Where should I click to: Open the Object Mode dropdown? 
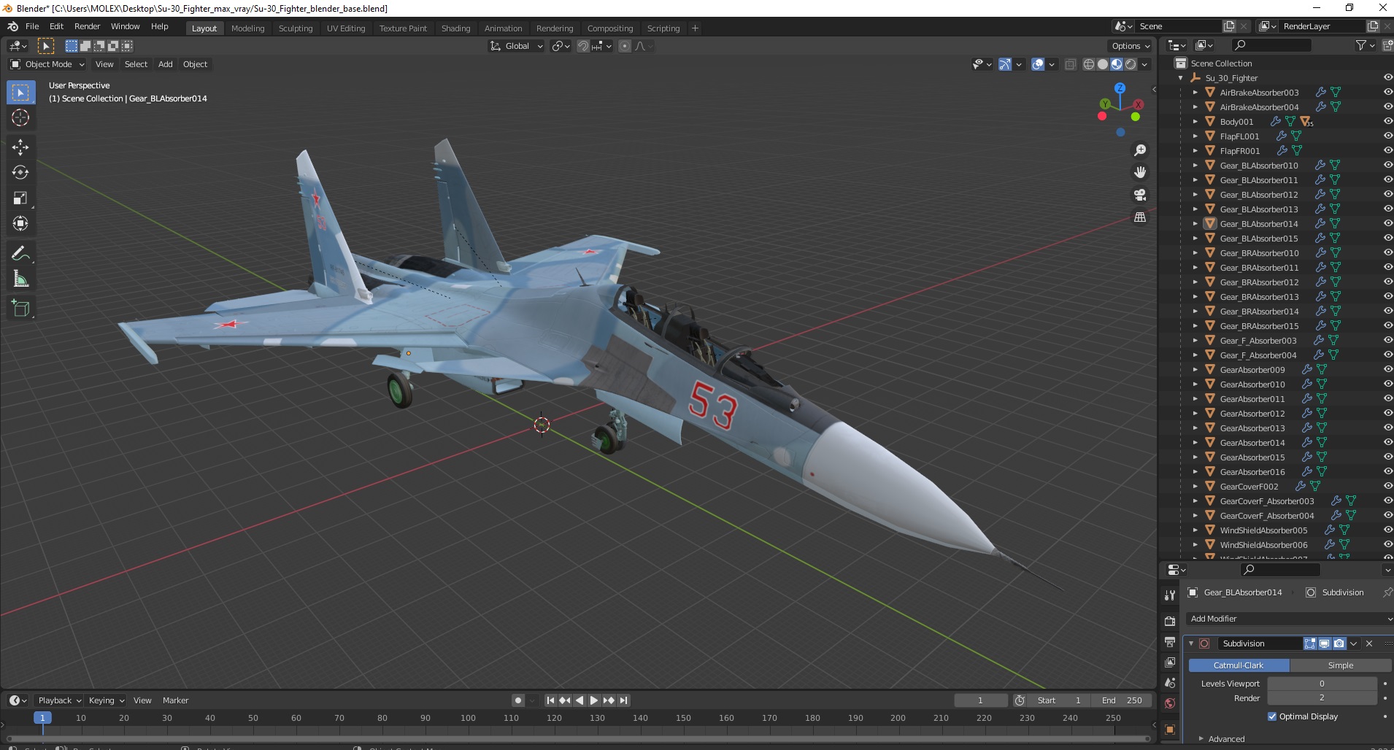(x=47, y=64)
